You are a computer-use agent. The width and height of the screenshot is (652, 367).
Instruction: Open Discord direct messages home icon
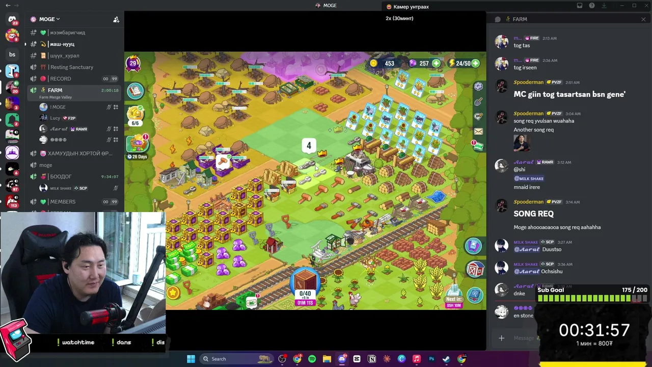click(12, 19)
